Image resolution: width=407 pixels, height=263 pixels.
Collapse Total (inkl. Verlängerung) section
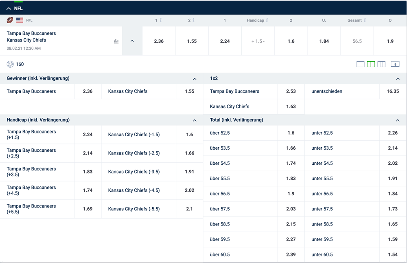(x=398, y=120)
